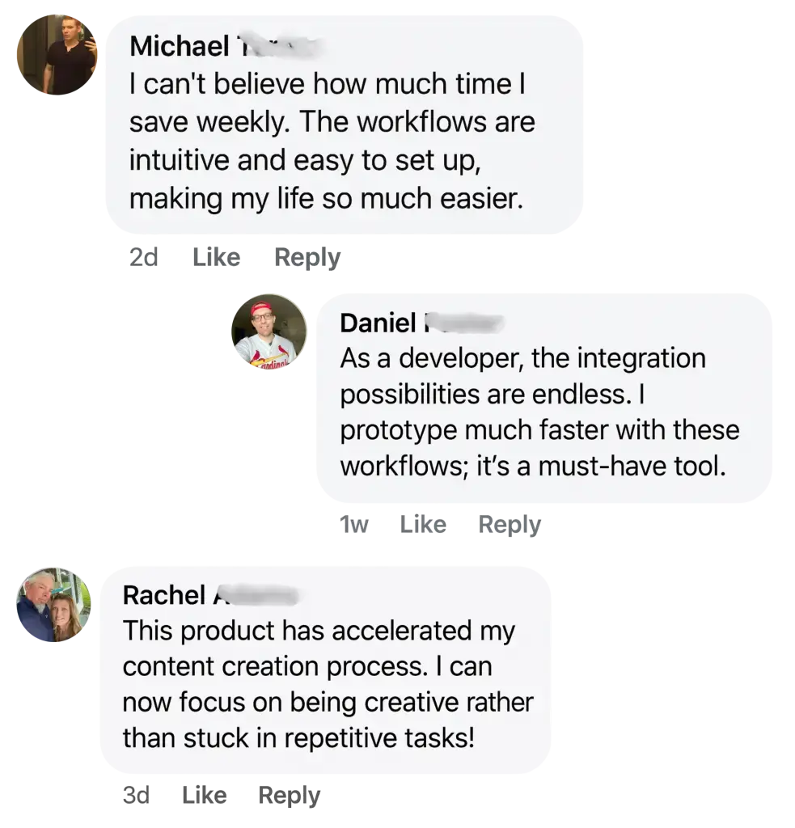795x828 pixels.
Task: Reply to Rachel's comment
Action: tap(290, 796)
